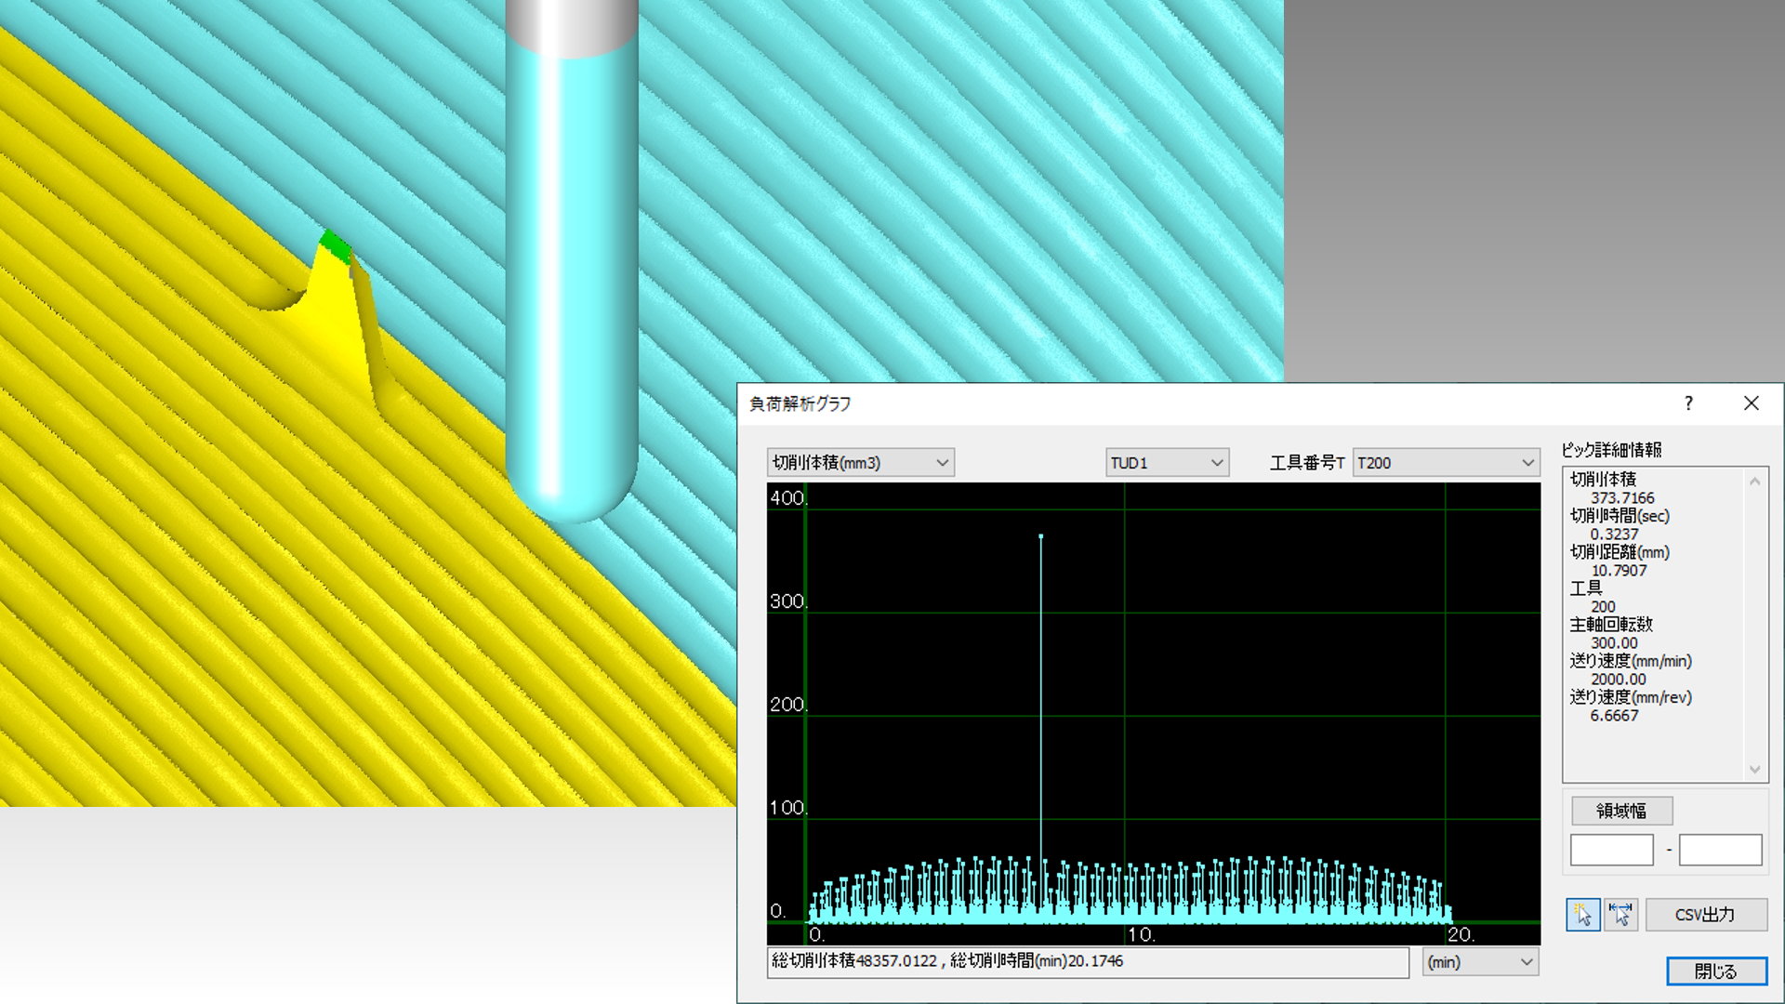Click the 10.7907 cutting distance value
Image resolution: width=1785 pixels, height=1004 pixels.
click(1619, 571)
